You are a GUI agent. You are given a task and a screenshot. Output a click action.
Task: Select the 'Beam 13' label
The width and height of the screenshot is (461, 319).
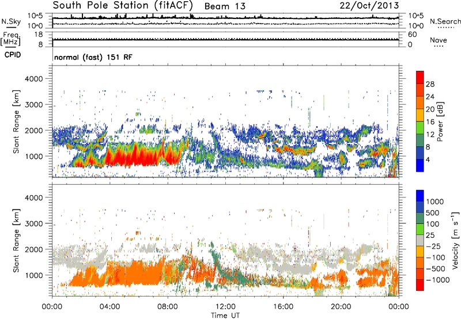click(x=225, y=6)
